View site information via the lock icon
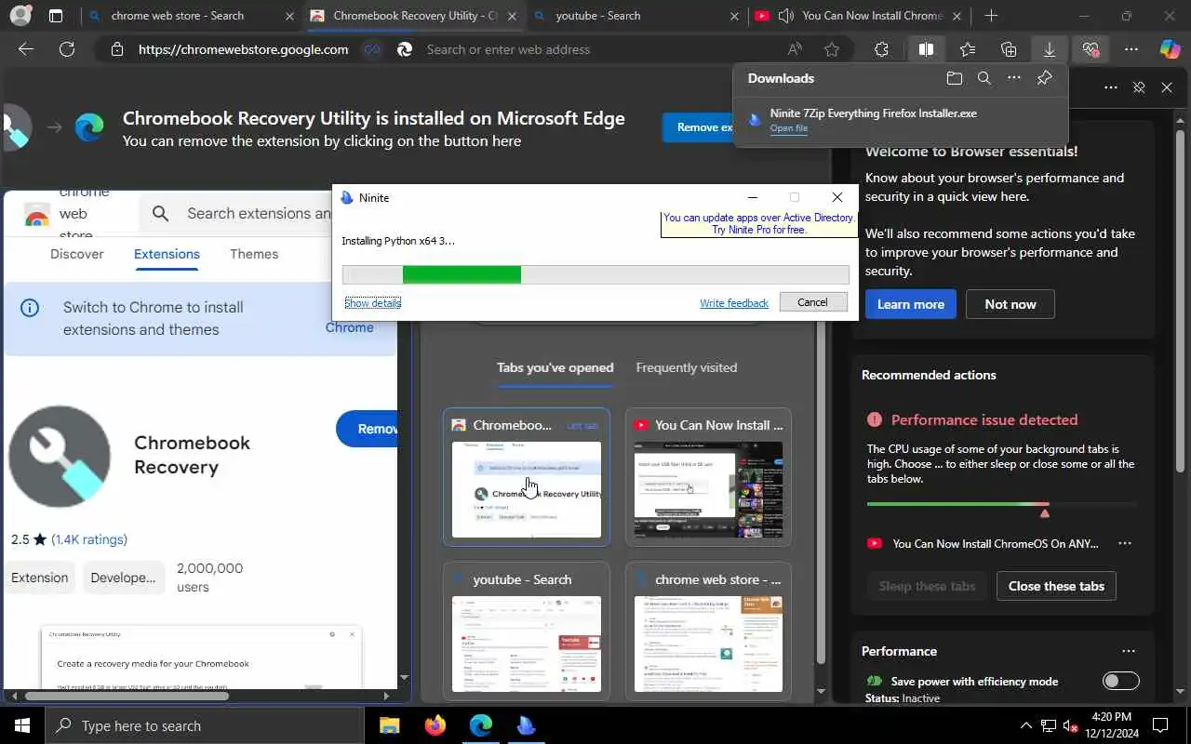 [x=117, y=49]
